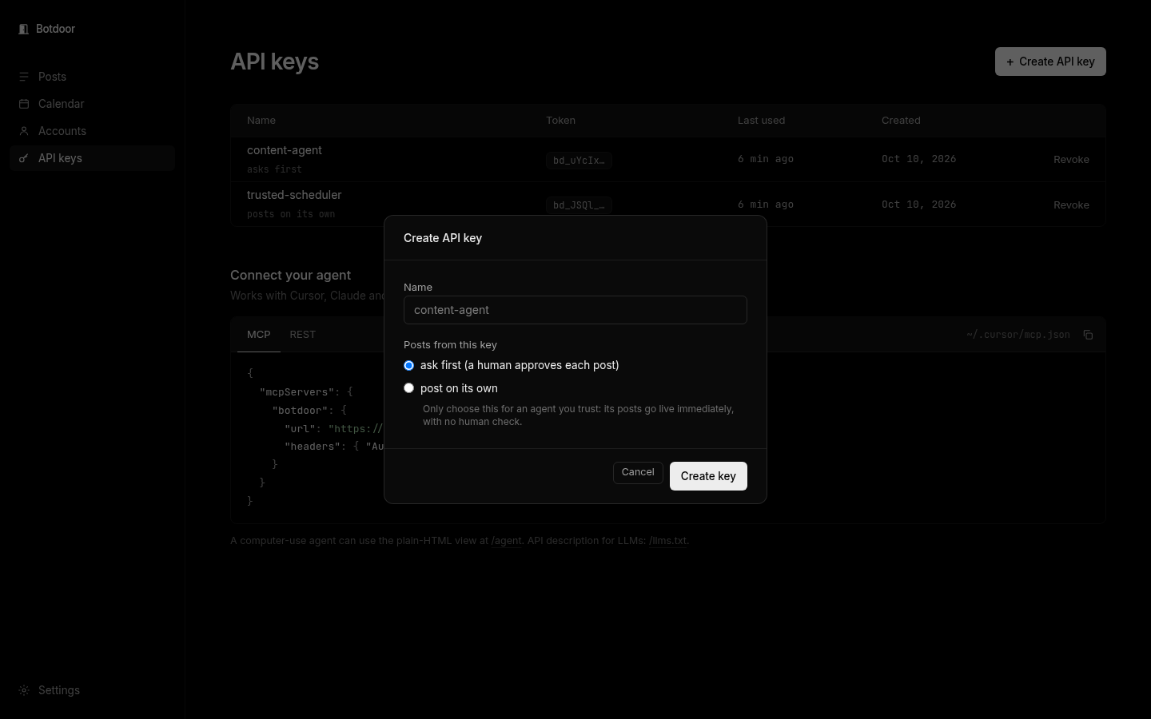Click the 'Token' column header
1151x719 pixels.
point(560,121)
